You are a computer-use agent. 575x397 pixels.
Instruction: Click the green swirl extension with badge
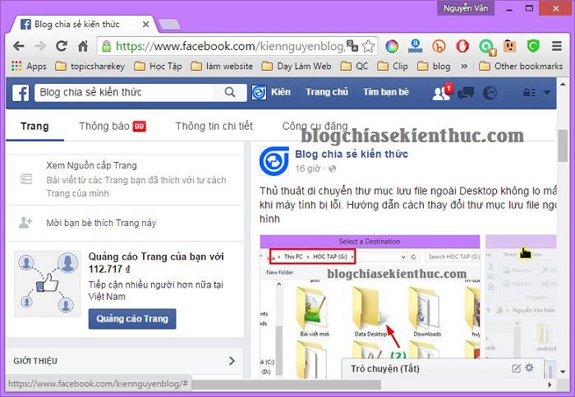[x=487, y=47]
